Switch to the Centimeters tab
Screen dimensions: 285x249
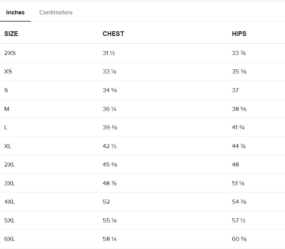tap(56, 12)
